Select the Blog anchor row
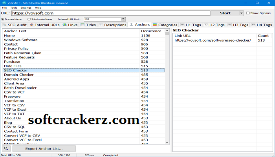The width and height of the screenshot is (275, 157). tap(84, 122)
